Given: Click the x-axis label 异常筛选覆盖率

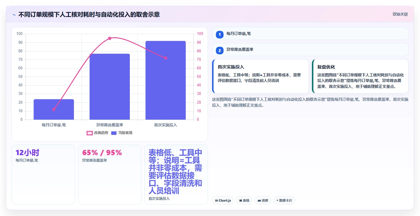Looking at the screenshot, I should click(110, 125).
